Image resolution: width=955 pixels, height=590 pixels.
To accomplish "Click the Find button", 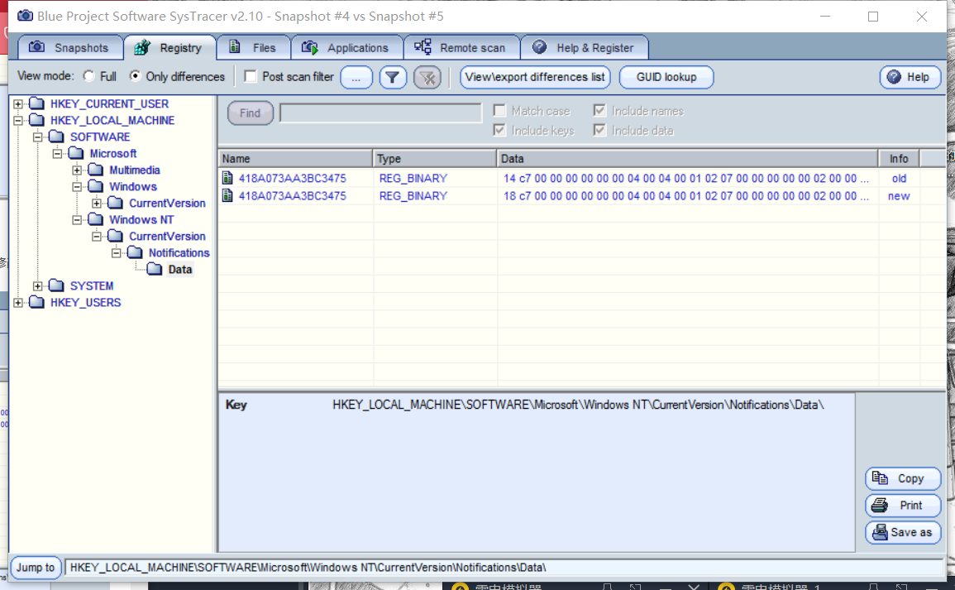I will (251, 113).
